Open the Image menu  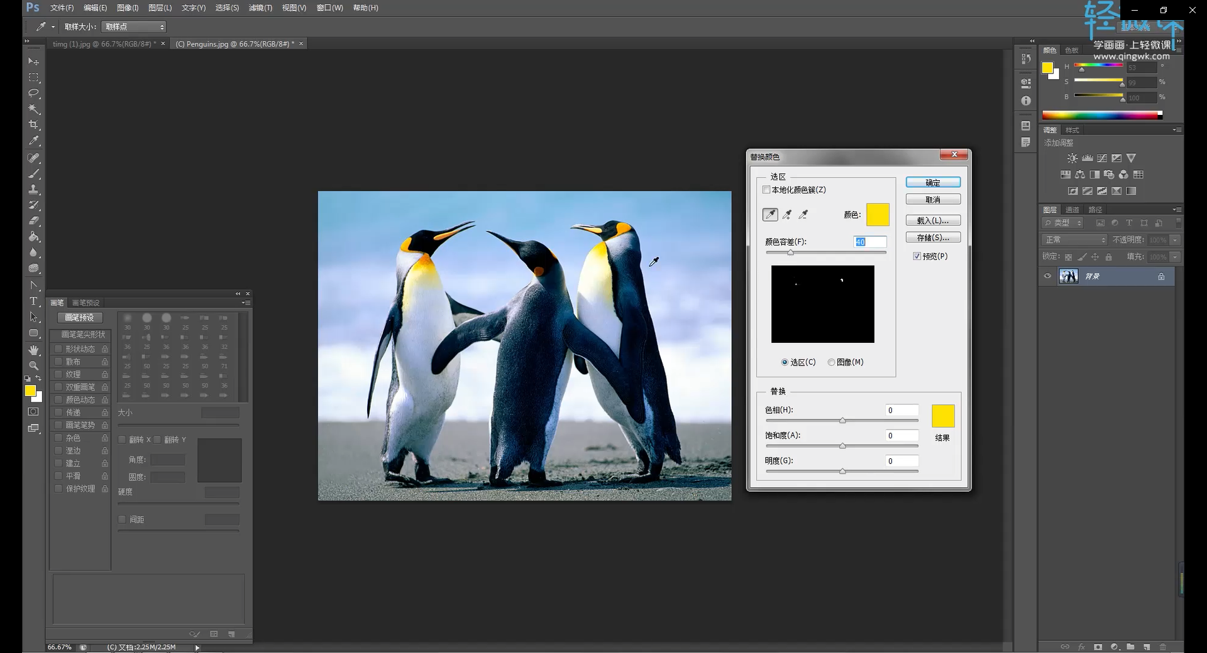coord(128,8)
